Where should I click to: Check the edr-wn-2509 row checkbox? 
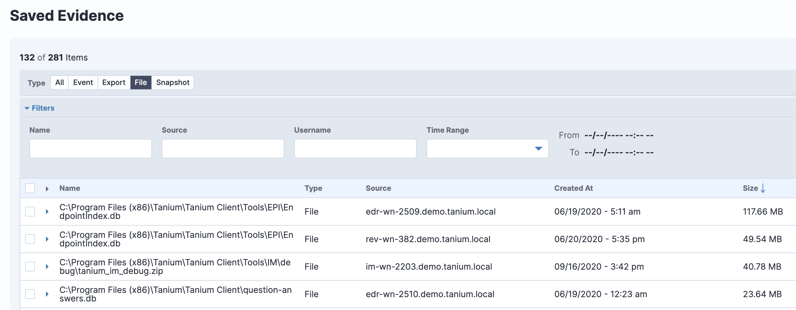(x=30, y=212)
